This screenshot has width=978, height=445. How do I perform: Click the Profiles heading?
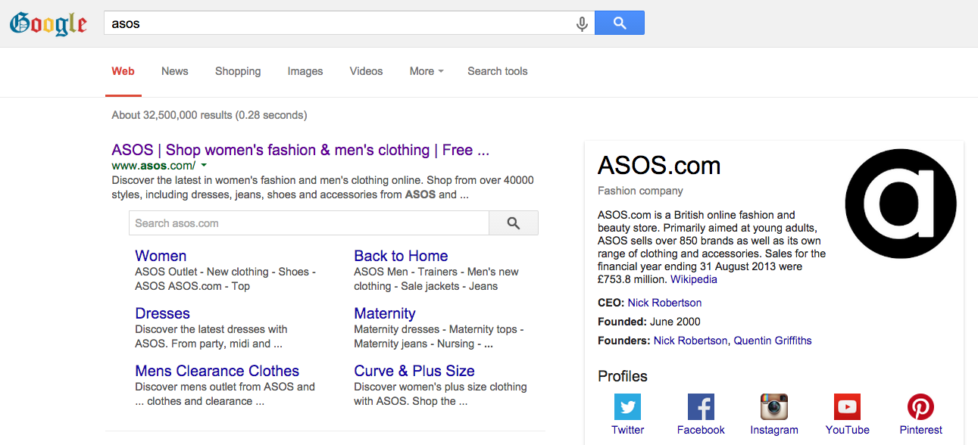[623, 376]
